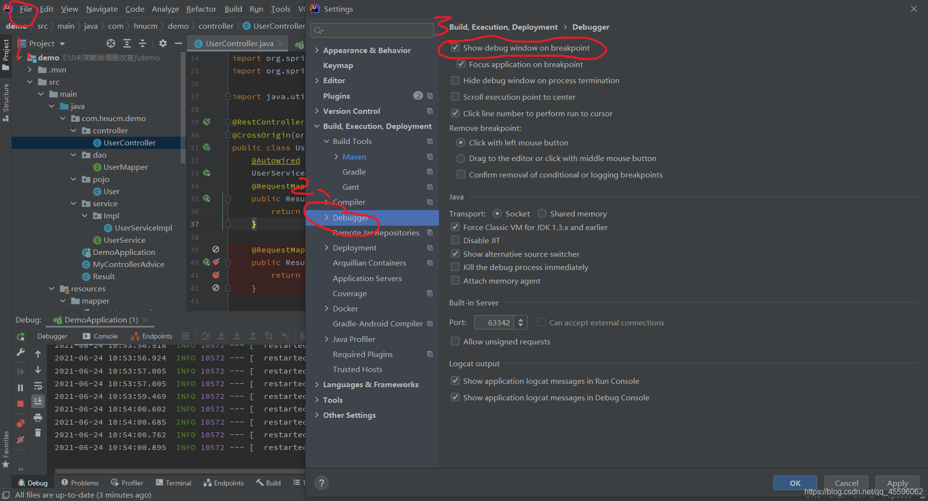Stop the debug session with red square

tap(20, 404)
